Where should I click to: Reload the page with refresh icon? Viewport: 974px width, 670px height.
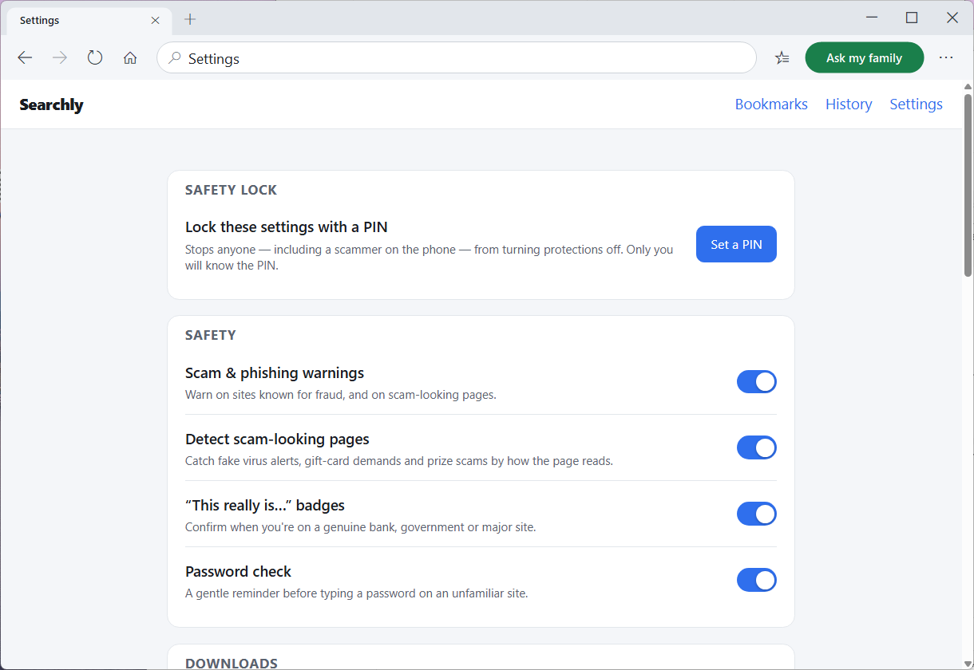(x=95, y=57)
